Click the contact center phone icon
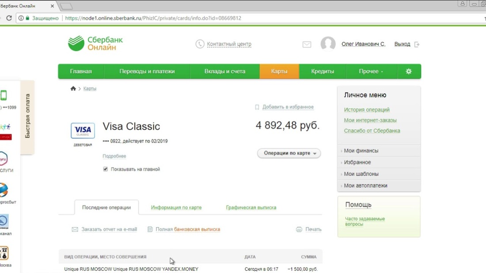 [199, 44]
